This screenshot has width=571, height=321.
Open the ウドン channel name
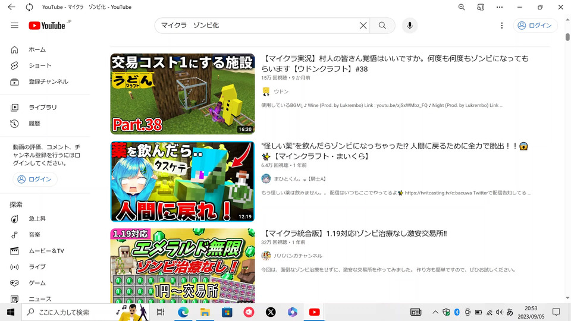click(281, 92)
